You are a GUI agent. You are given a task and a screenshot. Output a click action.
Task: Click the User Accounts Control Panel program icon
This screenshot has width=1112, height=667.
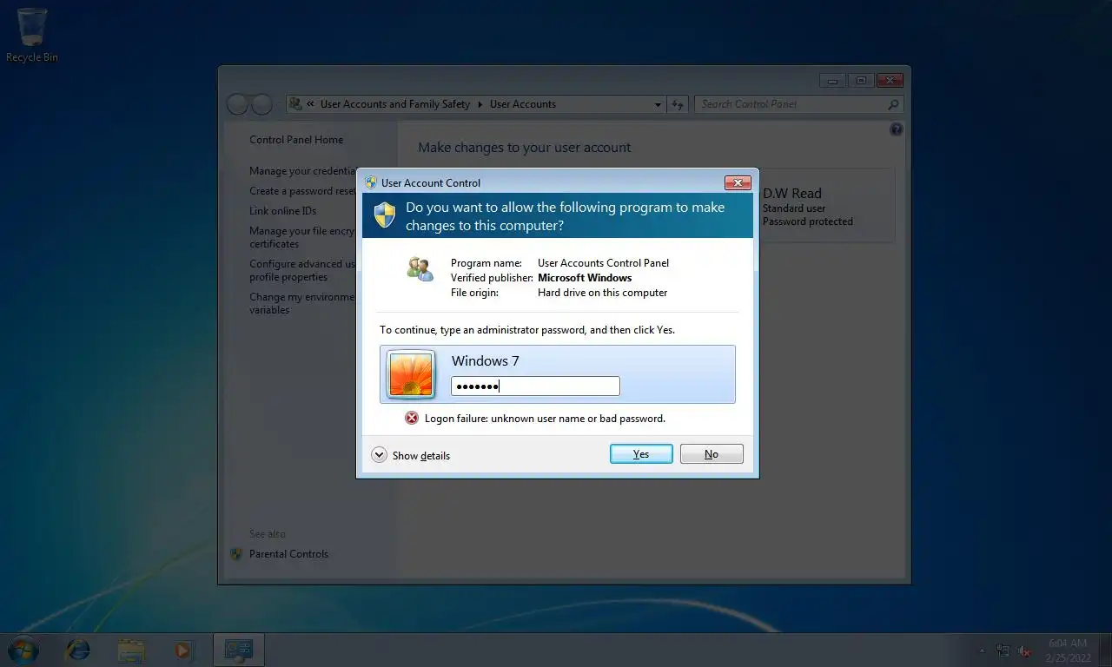(x=420, y=268)
